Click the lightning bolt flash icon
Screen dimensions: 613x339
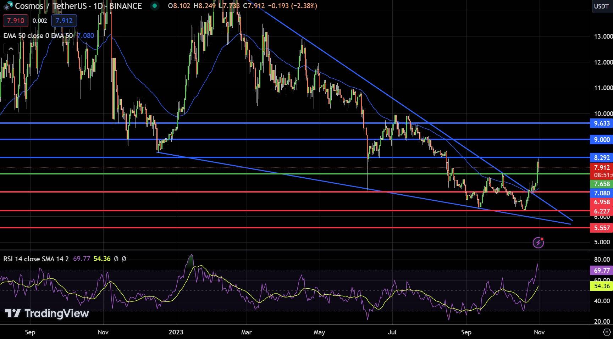[x=538, y=243]
